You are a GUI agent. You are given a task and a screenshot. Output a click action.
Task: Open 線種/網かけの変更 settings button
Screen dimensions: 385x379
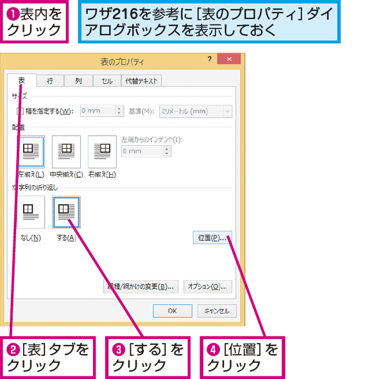(x=141, y=286)
